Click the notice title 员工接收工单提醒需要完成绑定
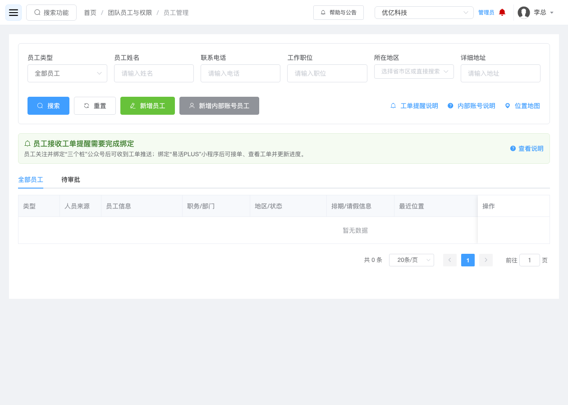The height and width of the screenshot is (405, 568). pos(83,144)
